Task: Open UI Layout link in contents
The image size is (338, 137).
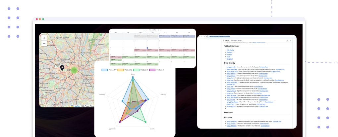Action: [229, 54]
